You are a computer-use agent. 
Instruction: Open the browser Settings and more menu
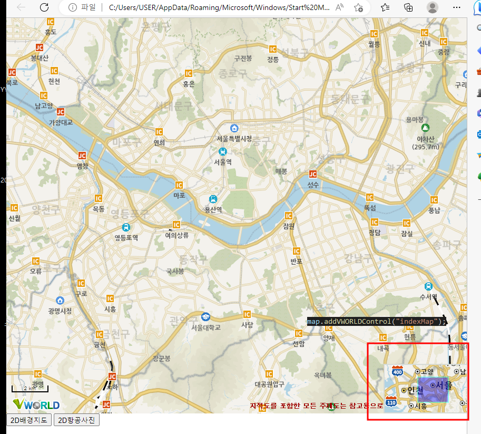pos(457,7)
